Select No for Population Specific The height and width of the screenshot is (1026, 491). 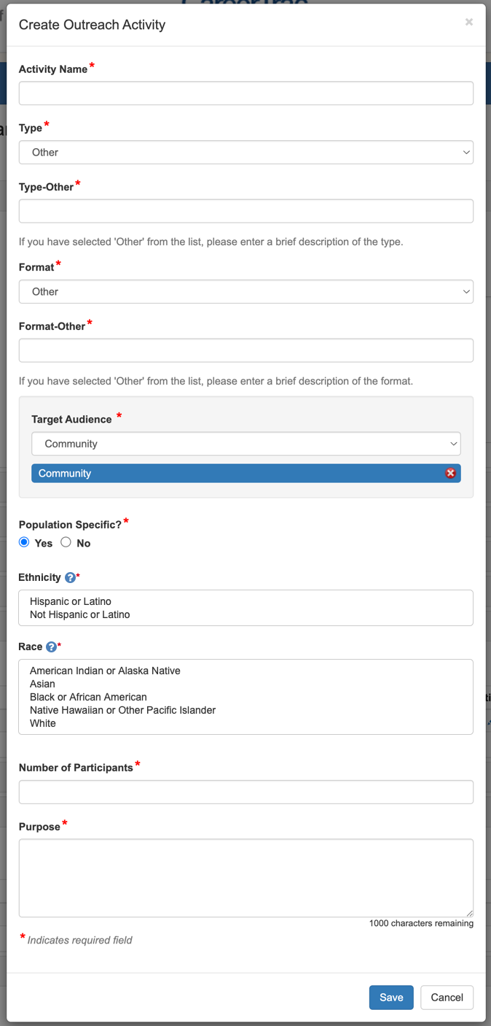pyautogui.click(x=66, y=542)
